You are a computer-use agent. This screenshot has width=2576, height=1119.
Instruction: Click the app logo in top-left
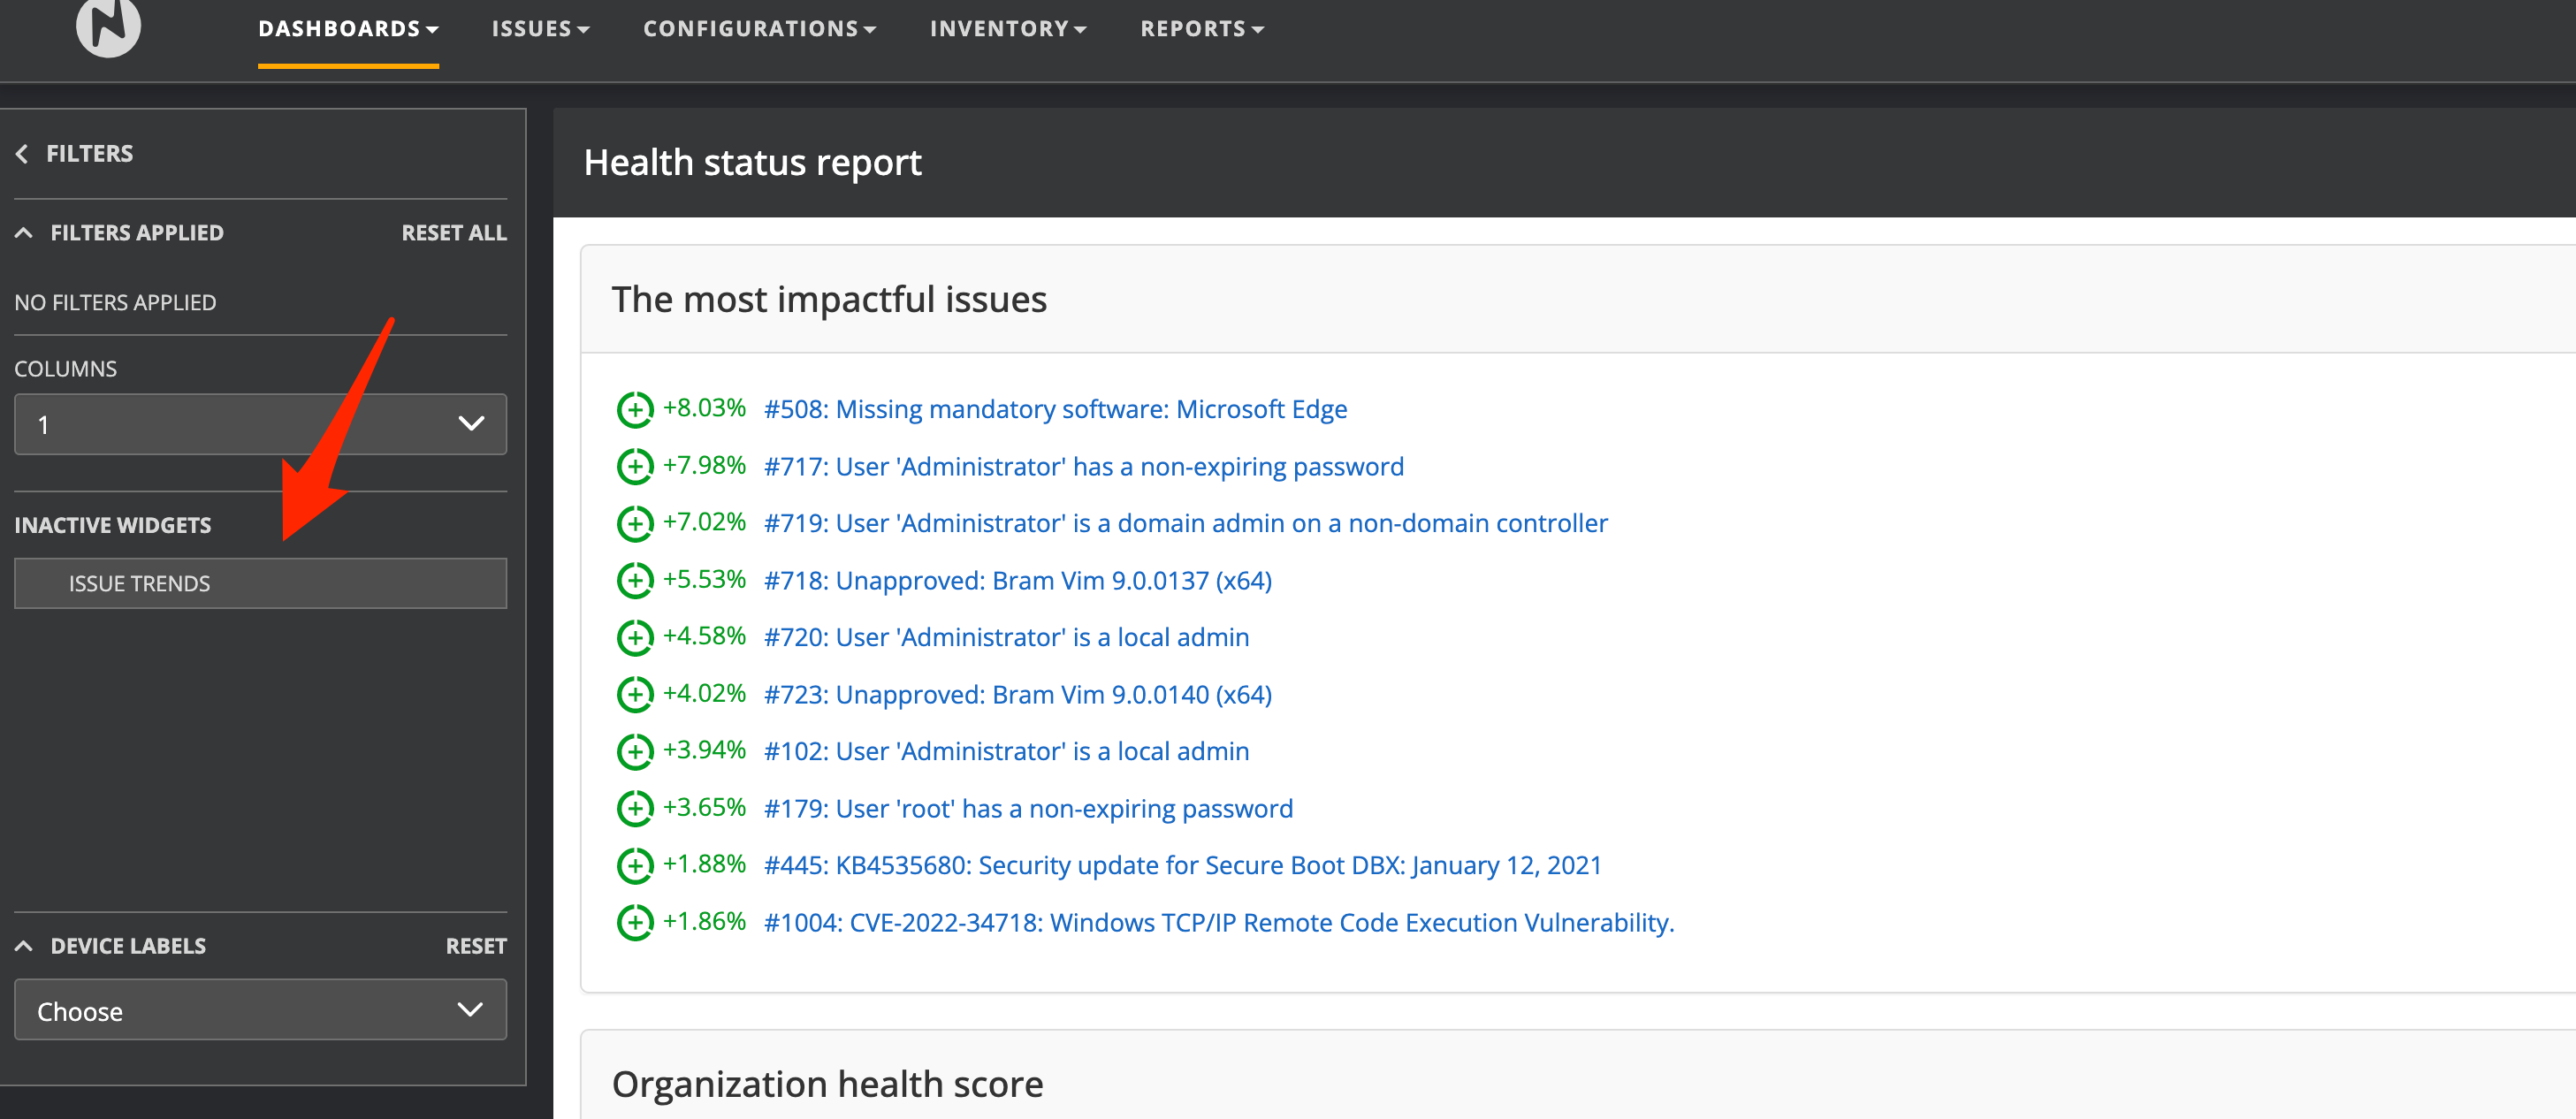pos(108,24)
